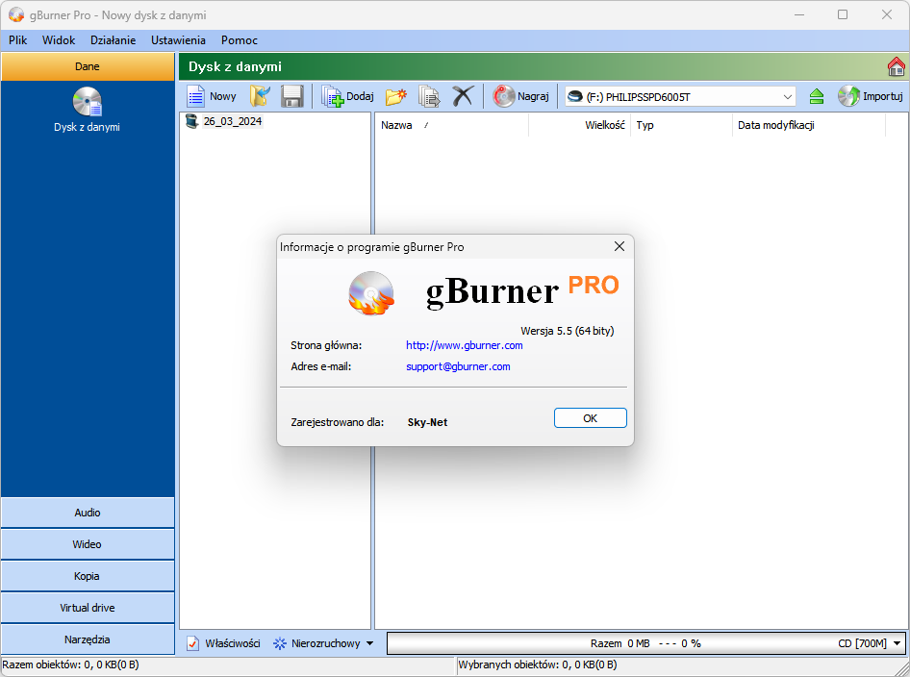The height and width of the screenshot is (677, 910).
Task: Minimize the gBurner Pro window
Action: (x=799, y=15)
